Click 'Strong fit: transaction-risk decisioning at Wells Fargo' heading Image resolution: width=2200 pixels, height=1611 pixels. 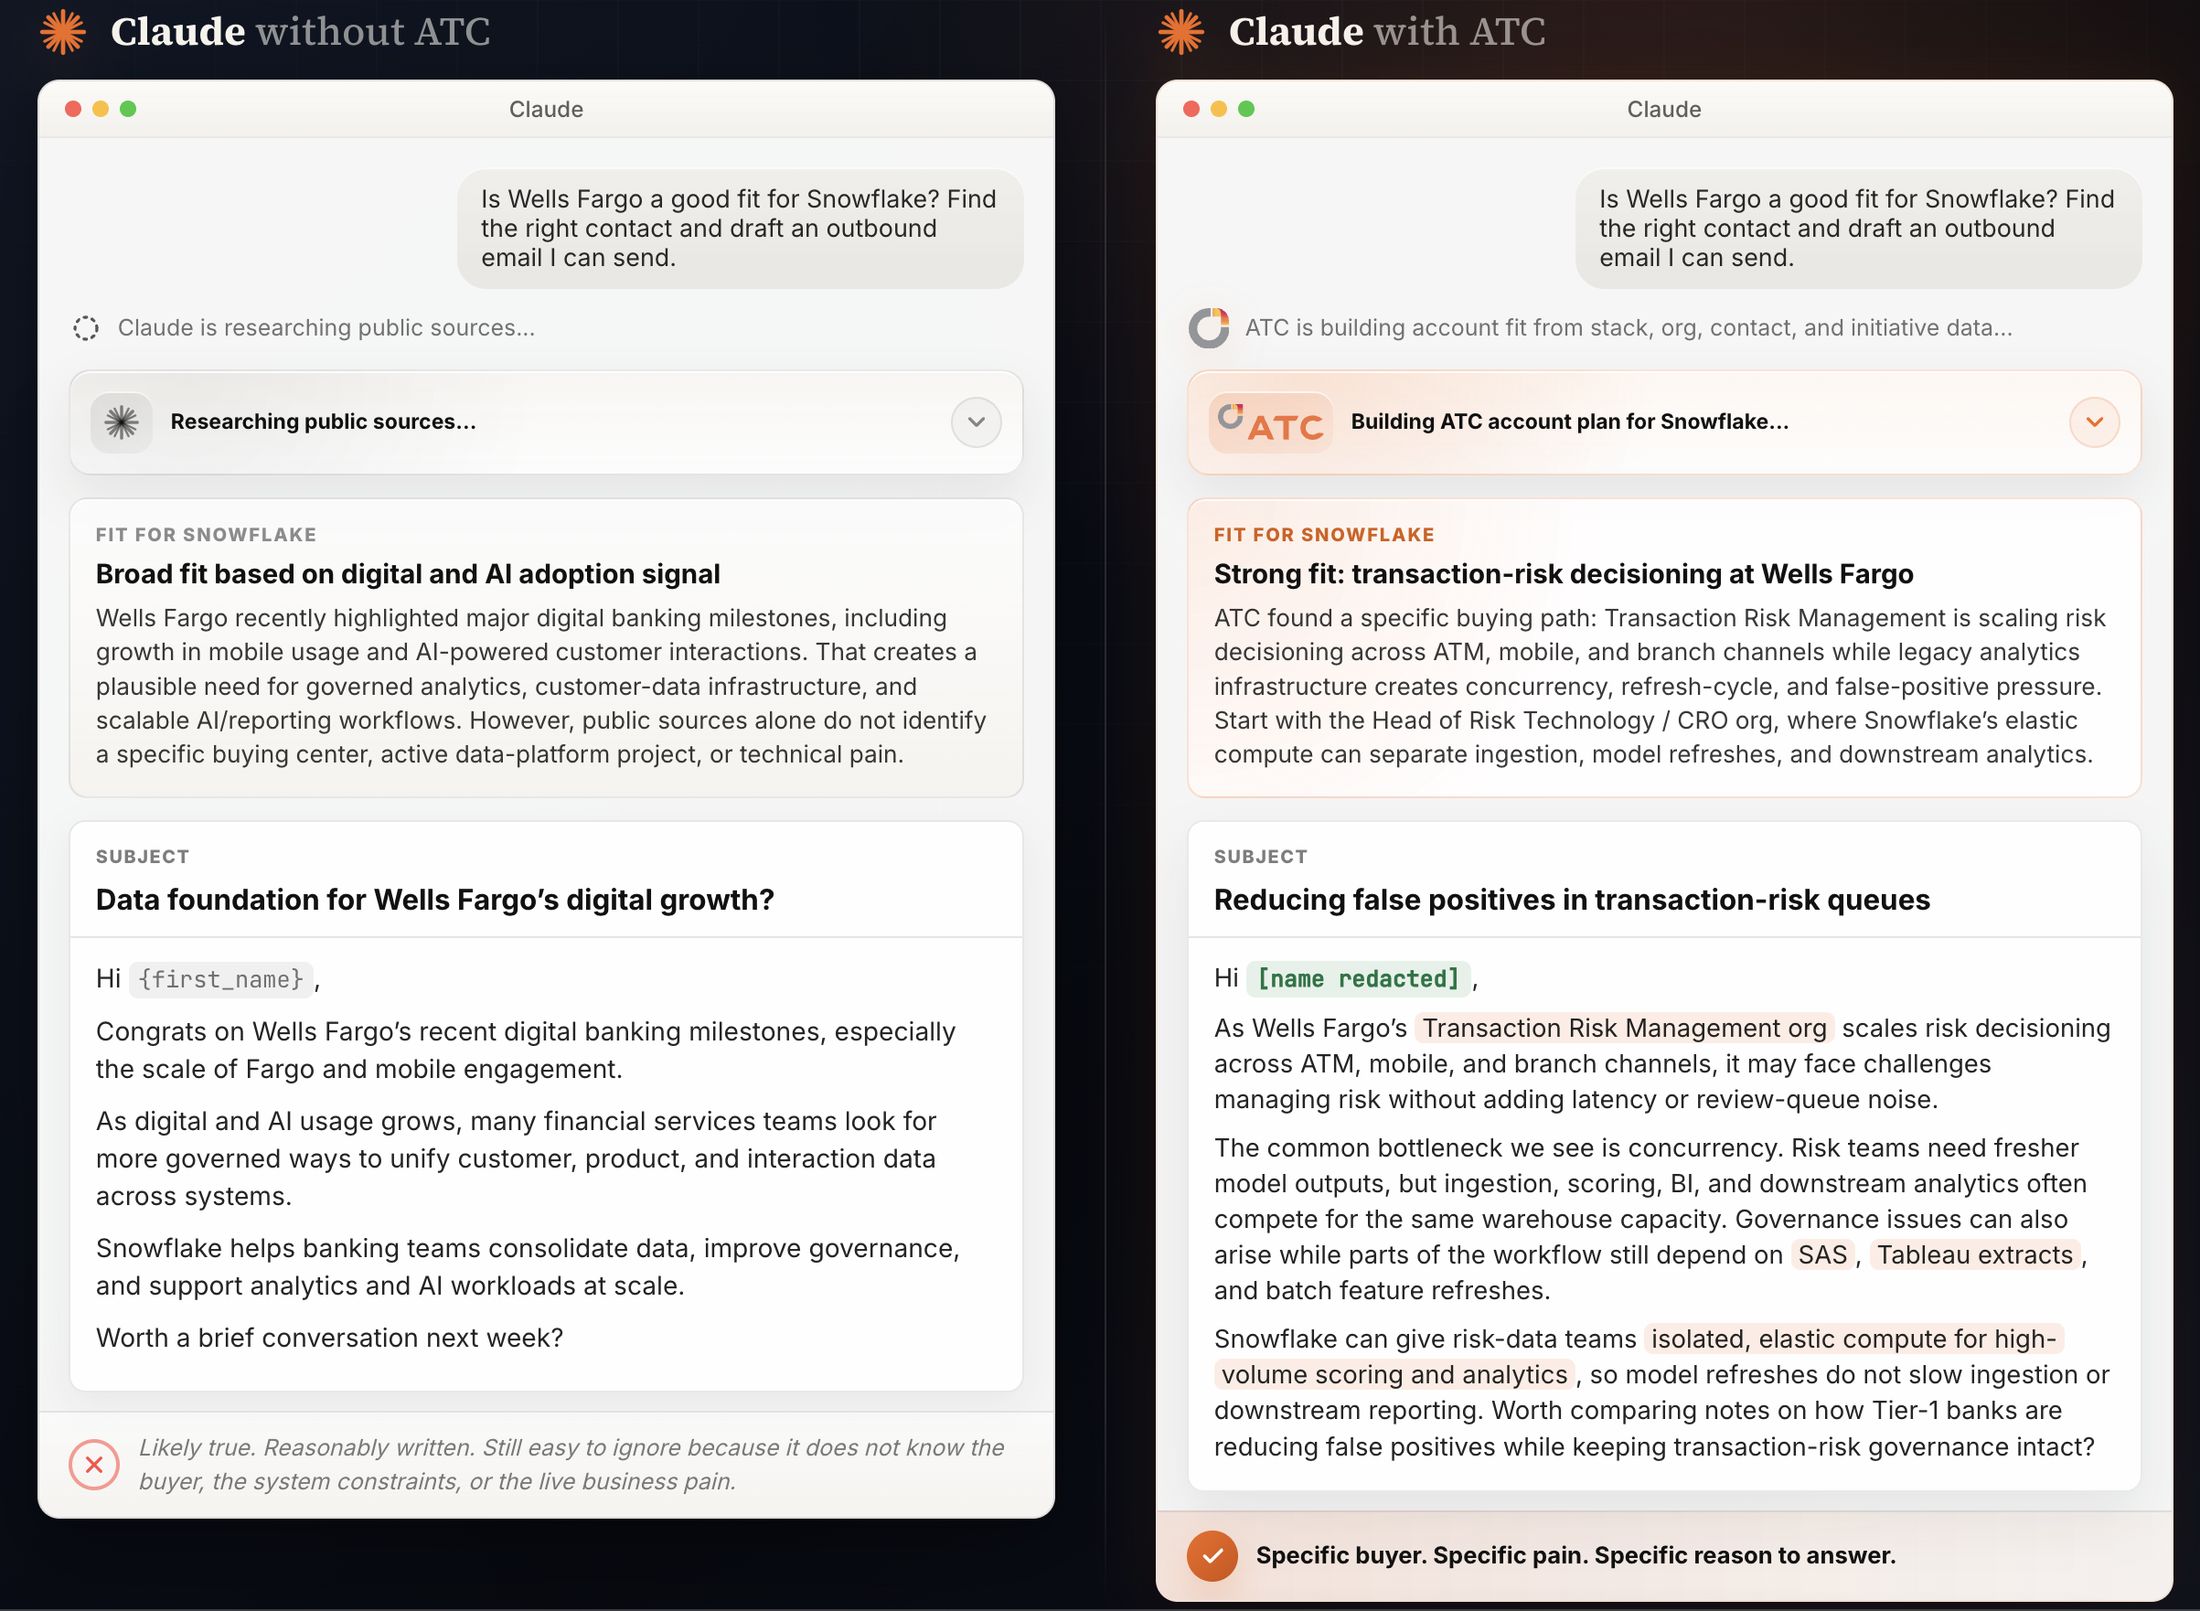click(x=1564, y=574)
